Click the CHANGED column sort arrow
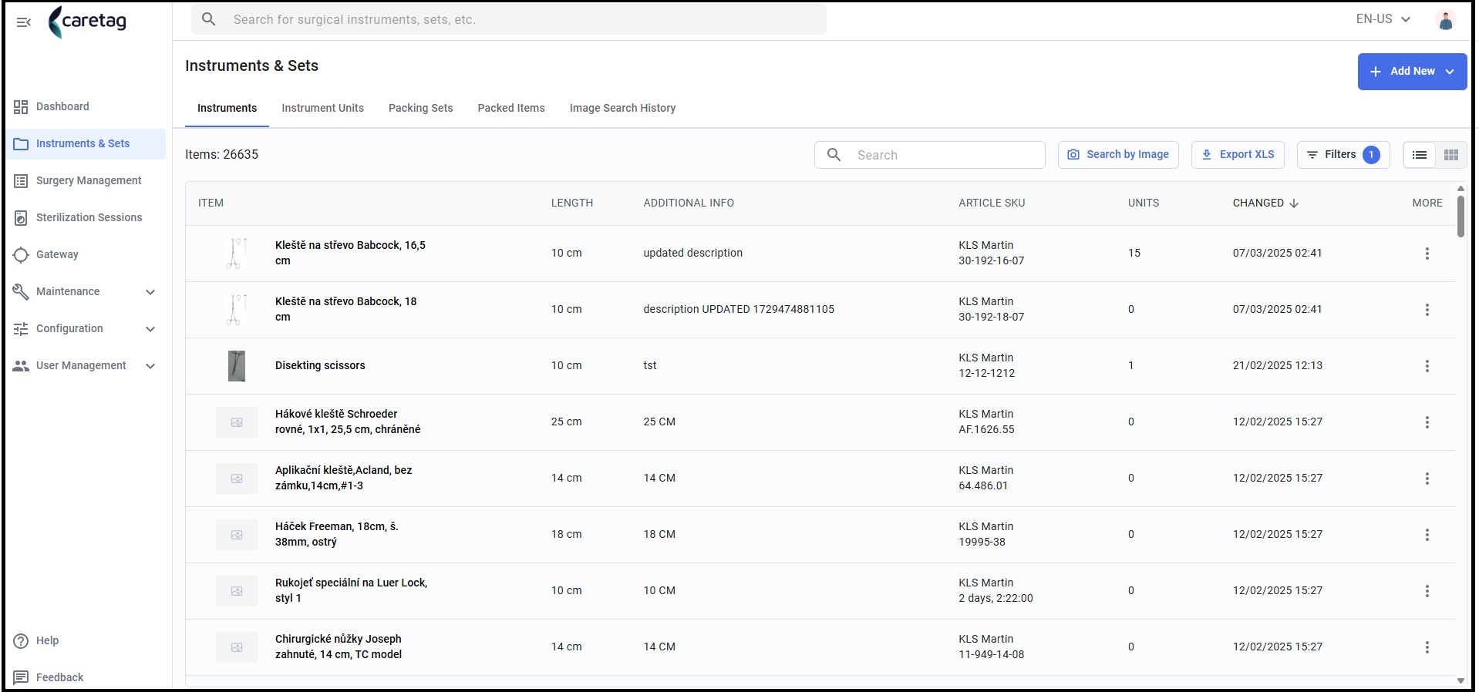The image size is (1479, 692). [x=1294, y=203]
